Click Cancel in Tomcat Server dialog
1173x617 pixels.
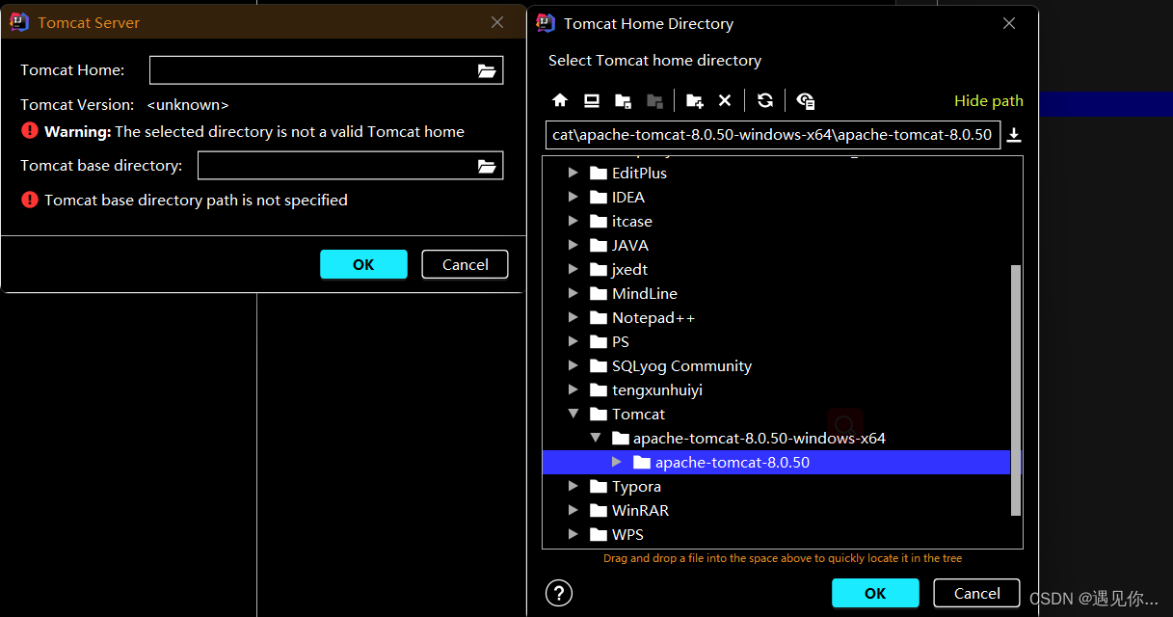tap(465, 264)
